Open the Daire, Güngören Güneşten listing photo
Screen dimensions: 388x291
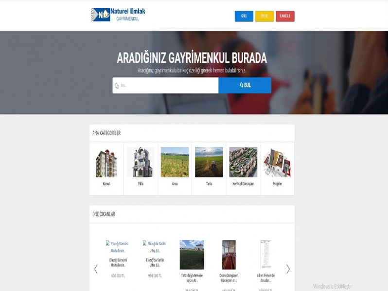pyautogui.click(x=229, y=255)
